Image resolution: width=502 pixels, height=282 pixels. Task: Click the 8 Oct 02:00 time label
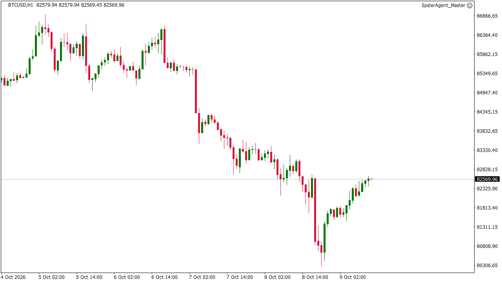[x=278, y=277]
